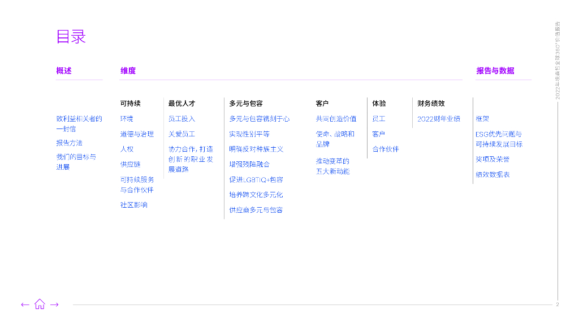Open 客户 link under 体验
Image resolution: width=579 pixels, height=326 pixels.
coord(378,134)
